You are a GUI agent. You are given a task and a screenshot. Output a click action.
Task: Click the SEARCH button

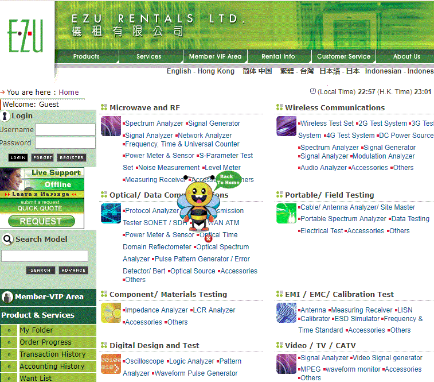coord(40,270)
